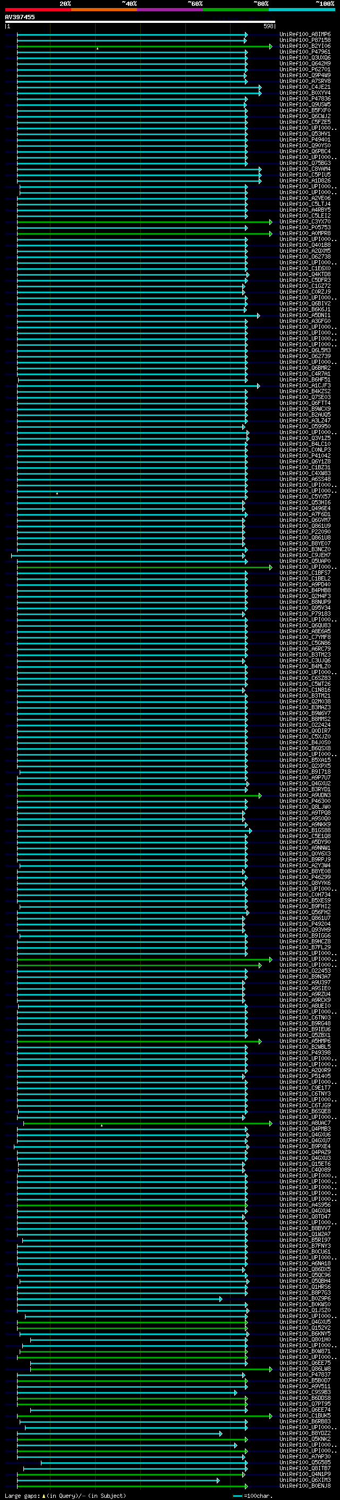Image resolution: width=340 pixels, height=1500 pixels.
Task: Open hit UniRef100_Q6PBC4
Action: click(305, 152)
